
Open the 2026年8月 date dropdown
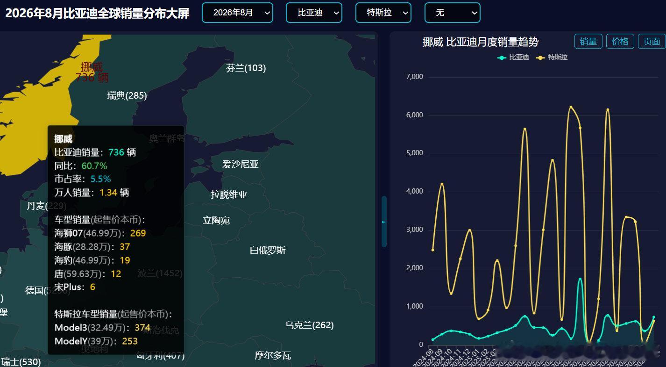237,13
